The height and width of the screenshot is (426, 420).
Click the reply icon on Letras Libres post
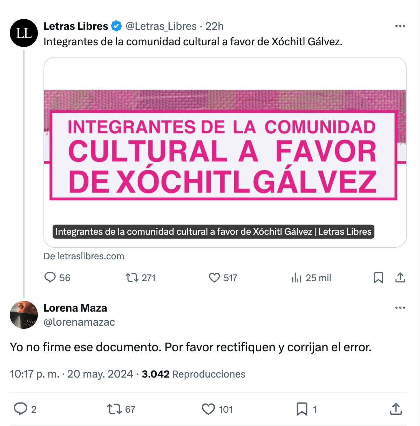click(50, 278)
